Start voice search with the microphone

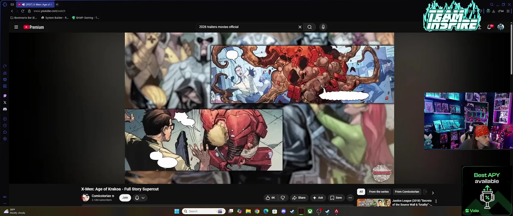(x=323, y=27)
